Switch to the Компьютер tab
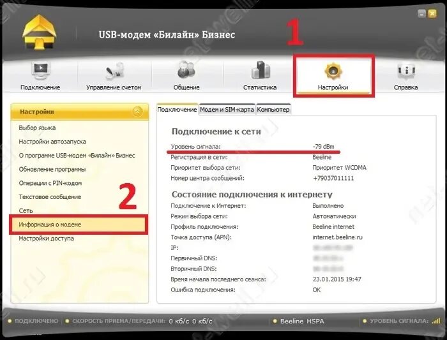 (273, 109)
